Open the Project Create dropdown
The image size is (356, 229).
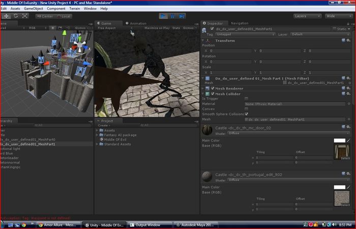(104, 125)
